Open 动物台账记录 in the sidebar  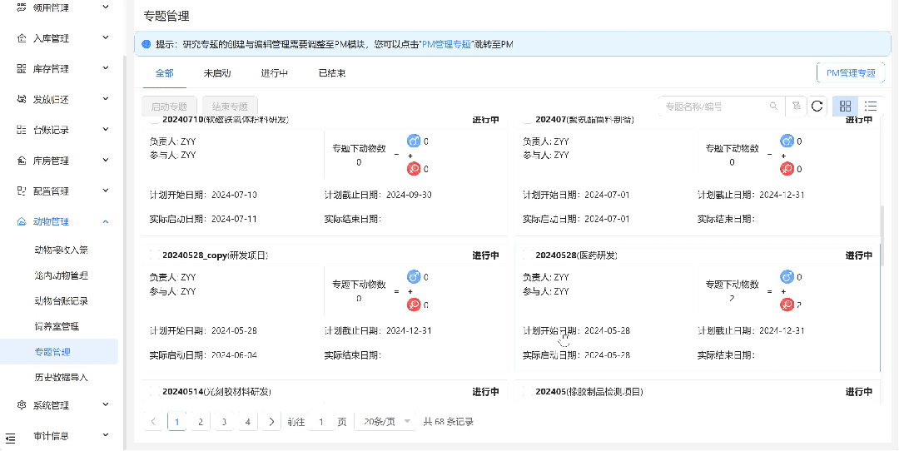(x=61, y=301)
